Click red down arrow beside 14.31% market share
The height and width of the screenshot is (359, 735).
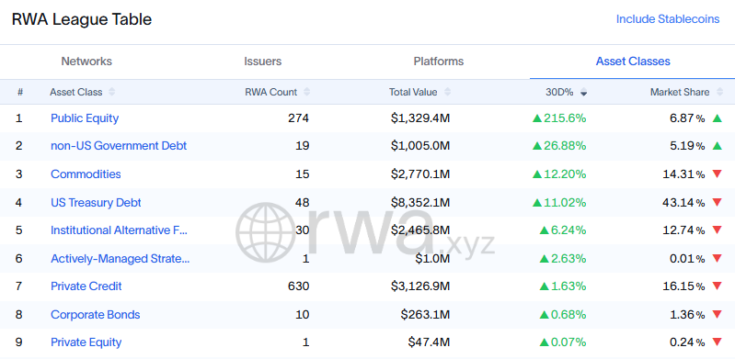[x=718, y=174]
